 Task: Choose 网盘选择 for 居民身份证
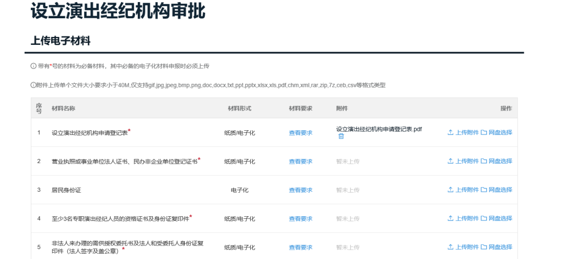tap(500, 190)
